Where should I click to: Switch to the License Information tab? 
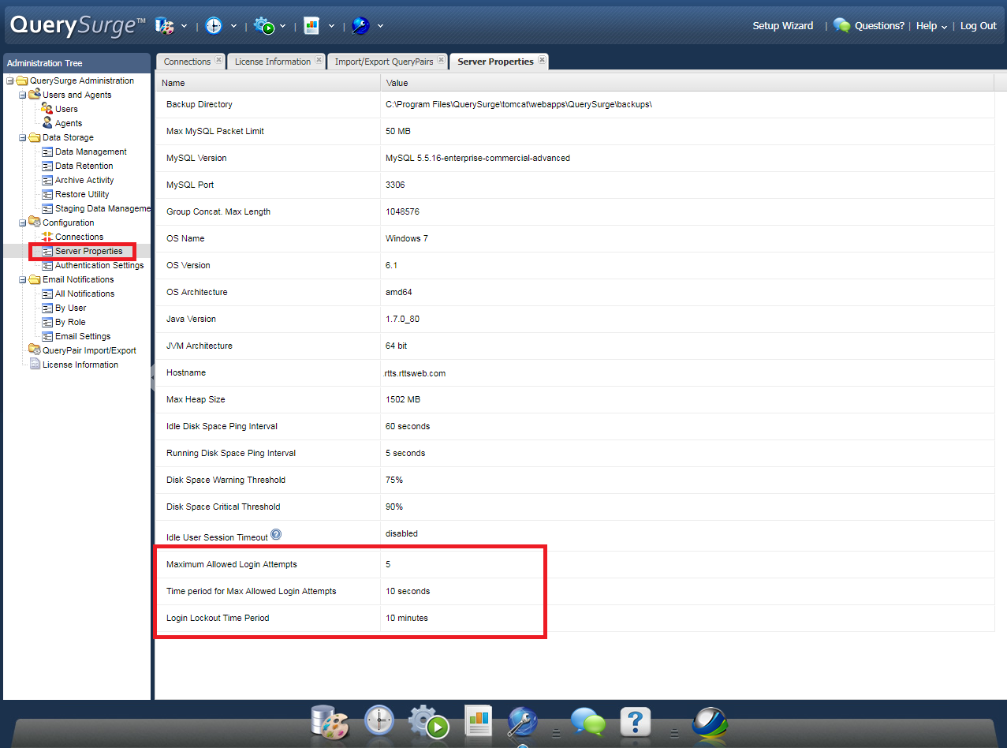272,62
